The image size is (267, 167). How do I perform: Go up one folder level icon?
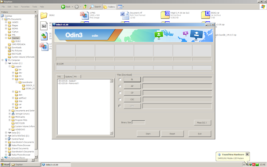click(x=85, y=7)
